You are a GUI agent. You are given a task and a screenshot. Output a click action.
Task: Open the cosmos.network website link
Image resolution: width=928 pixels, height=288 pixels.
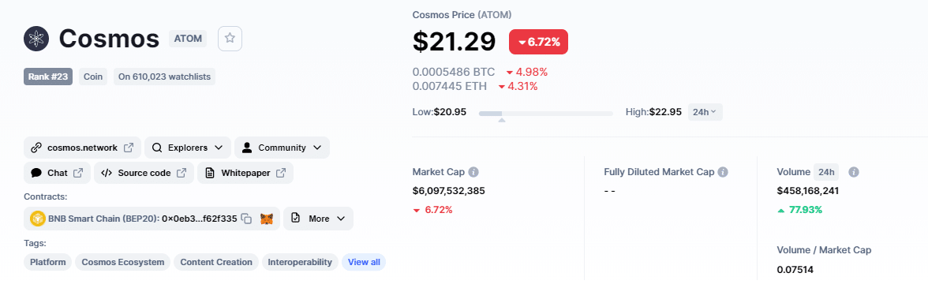[x=82, y=148]
